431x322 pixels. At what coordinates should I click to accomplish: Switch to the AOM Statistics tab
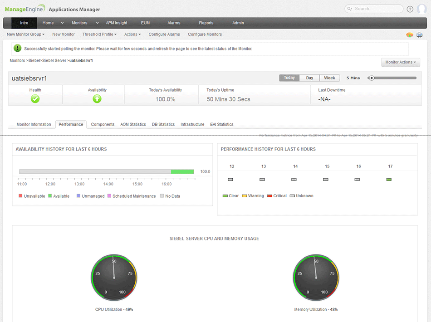click(x=133, y=124)
